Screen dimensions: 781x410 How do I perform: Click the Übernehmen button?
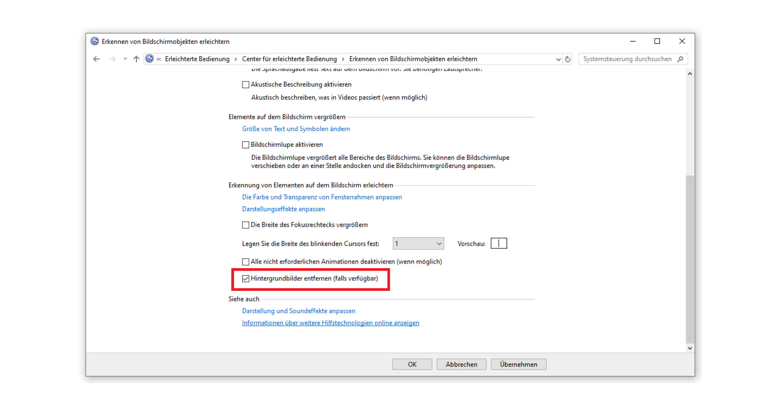[x=518, y=364]
